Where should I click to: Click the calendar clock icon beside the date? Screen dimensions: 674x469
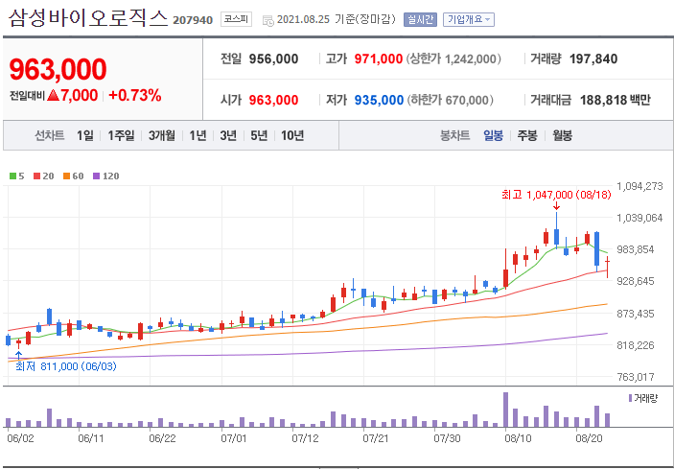click(267, 21)
